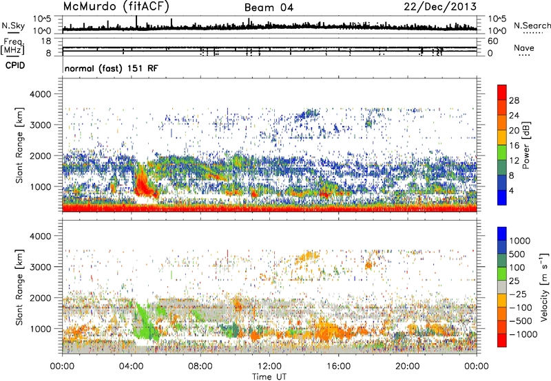Click the '04:00' time axis label
This screenshot has height=381, width=551.
coord(132,367)
